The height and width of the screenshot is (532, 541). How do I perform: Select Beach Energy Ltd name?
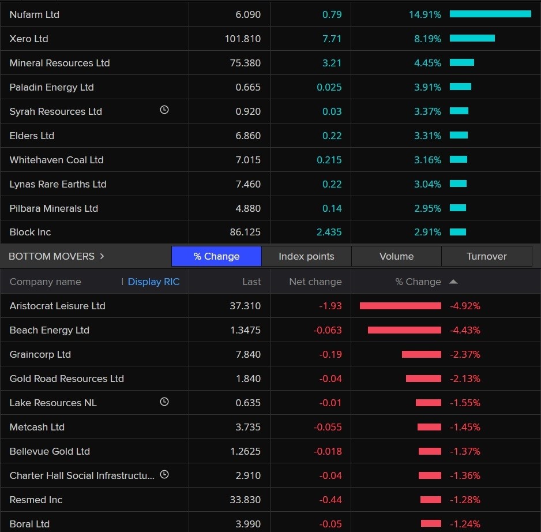(x=50, y=330)
